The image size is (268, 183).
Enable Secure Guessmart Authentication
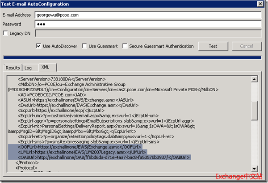pyautogui.click(x=125, y=46)
